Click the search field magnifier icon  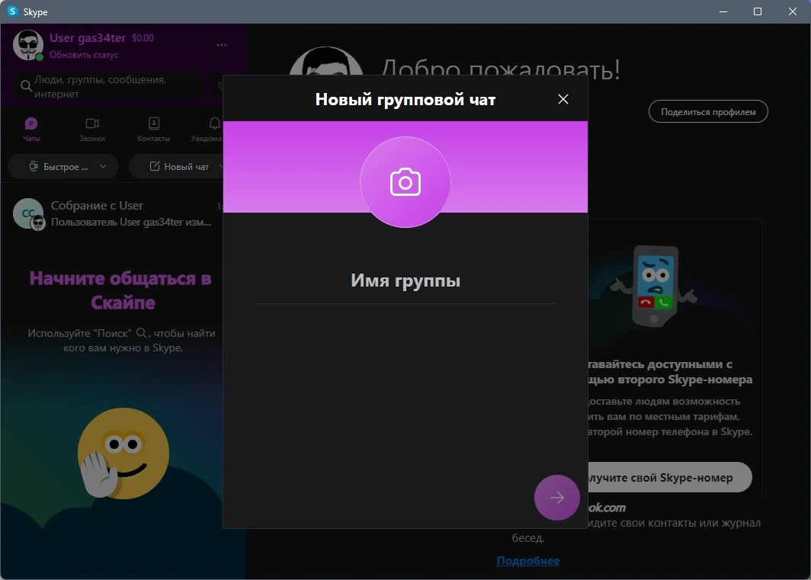[x=26, y=86]
